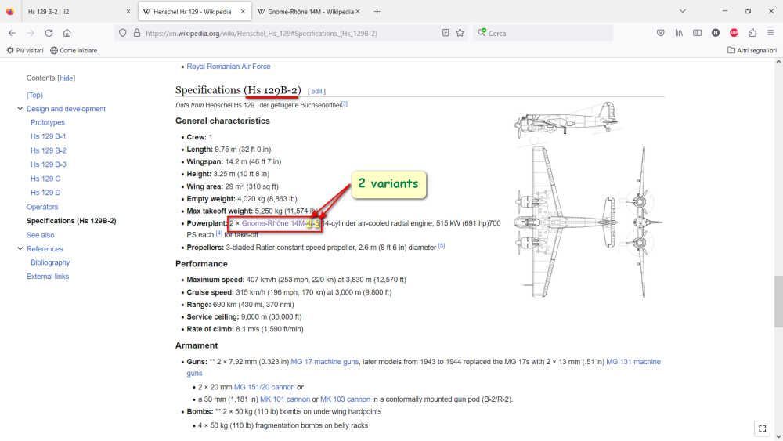This screenshot has width=783, height=441.
Task: Collapse the References section in contents
Action: pyautogui.click(x=20, y=249)
